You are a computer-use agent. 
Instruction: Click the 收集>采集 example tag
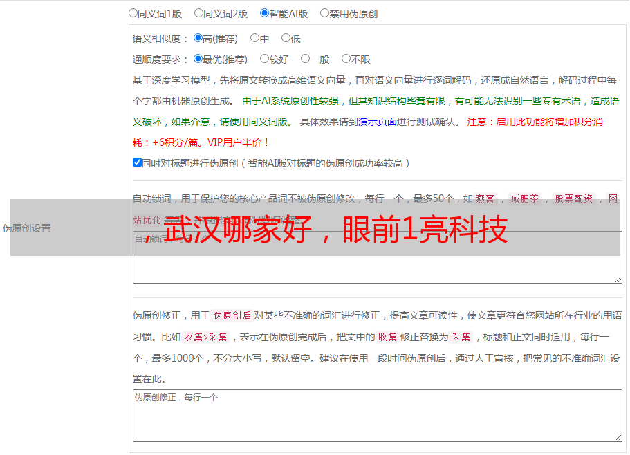coord(205,337)
